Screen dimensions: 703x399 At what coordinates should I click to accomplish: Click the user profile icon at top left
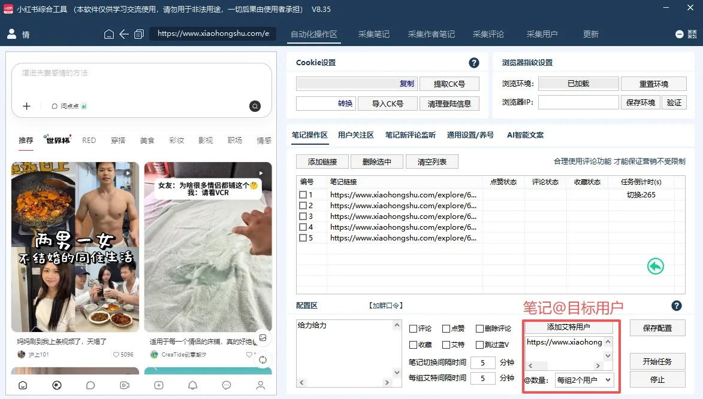coord(12,34)
